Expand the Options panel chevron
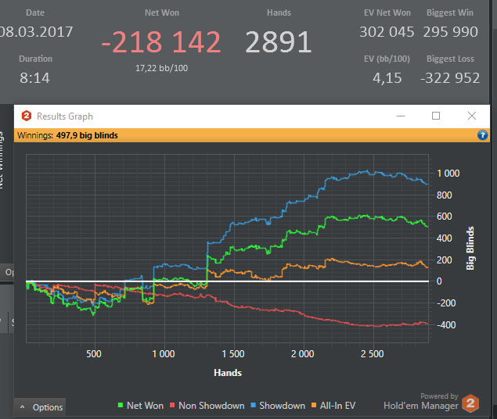 point(22,407)
